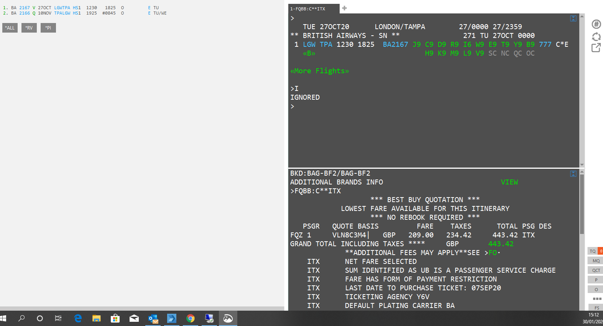Click the orange 0 badge beside TQ

601,251
